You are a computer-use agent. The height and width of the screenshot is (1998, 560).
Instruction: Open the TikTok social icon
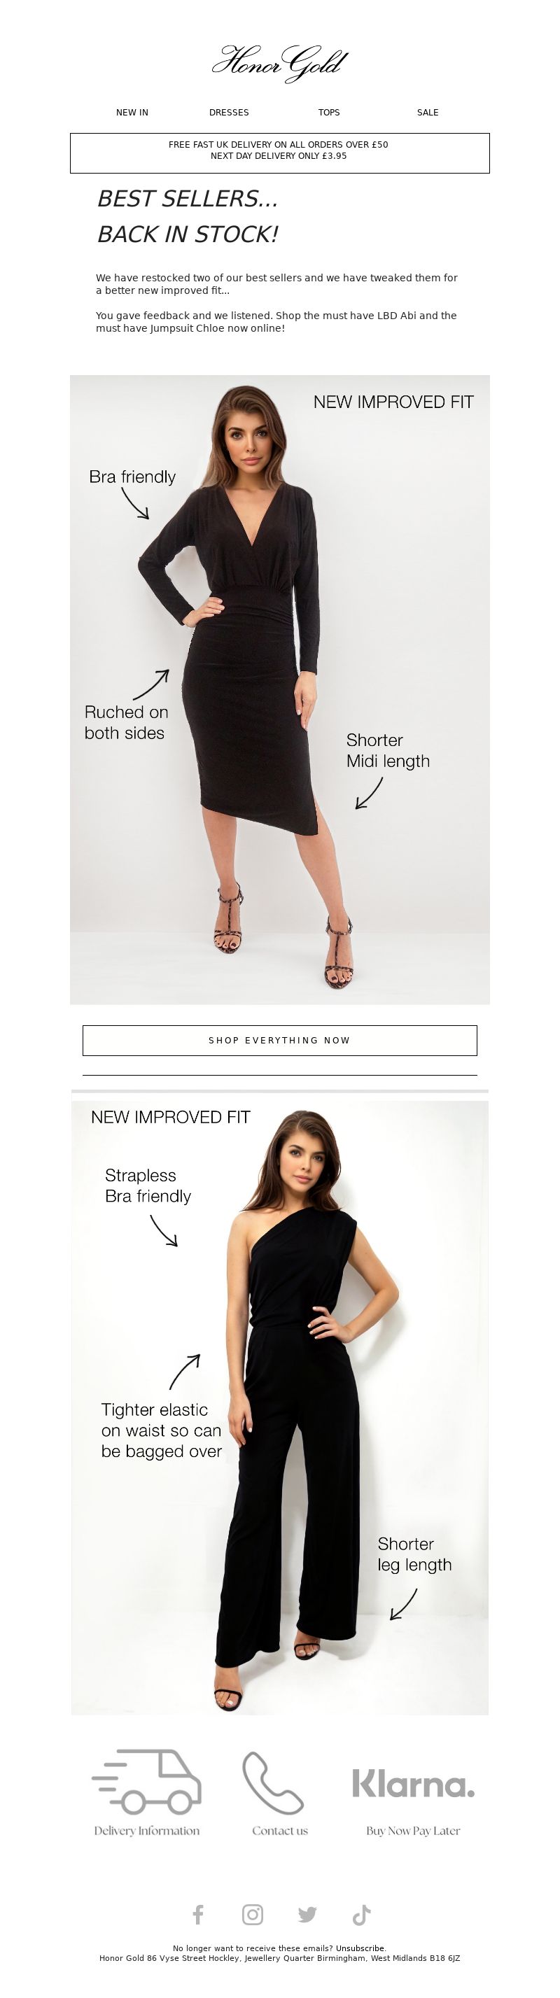361,1914
